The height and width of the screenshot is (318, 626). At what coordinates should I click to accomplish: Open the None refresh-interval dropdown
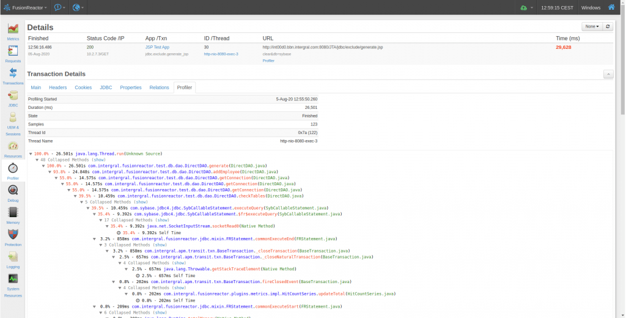[592, 26]
